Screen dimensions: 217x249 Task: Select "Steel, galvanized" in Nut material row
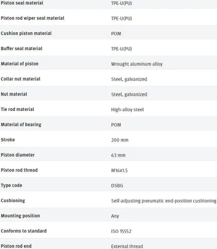[x=129, y=94]
